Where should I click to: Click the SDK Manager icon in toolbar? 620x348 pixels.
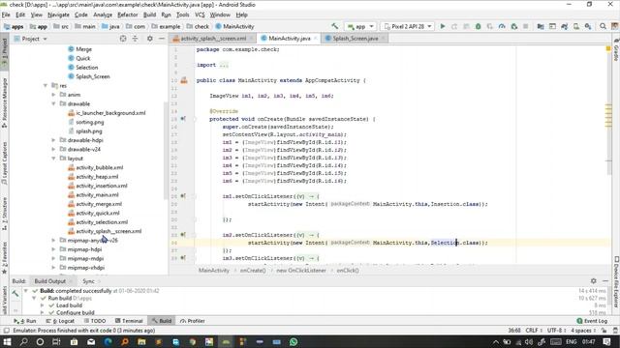click(588, 26)
